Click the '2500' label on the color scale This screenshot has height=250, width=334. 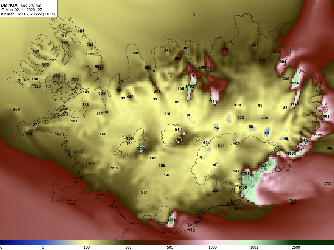296,247
